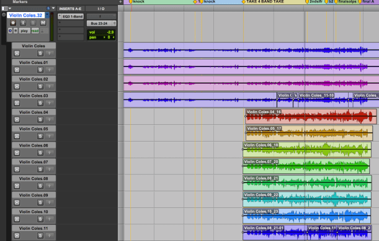Click the I / O column header
The width and height of the screenshot is (379, 241).
point(101,9)
